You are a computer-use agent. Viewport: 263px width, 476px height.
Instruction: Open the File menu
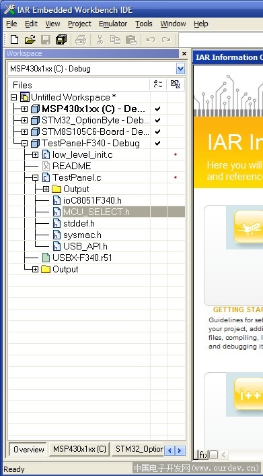(x=11, y=24)
